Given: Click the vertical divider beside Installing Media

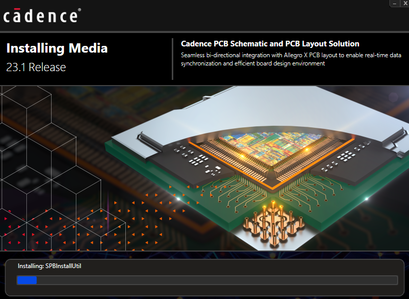Looking at the screenshot, I should tap(172, 59).
